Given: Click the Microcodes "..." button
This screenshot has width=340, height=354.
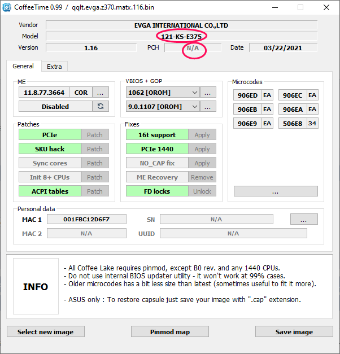Looking at the screenshot, I should tap(276, 191).
